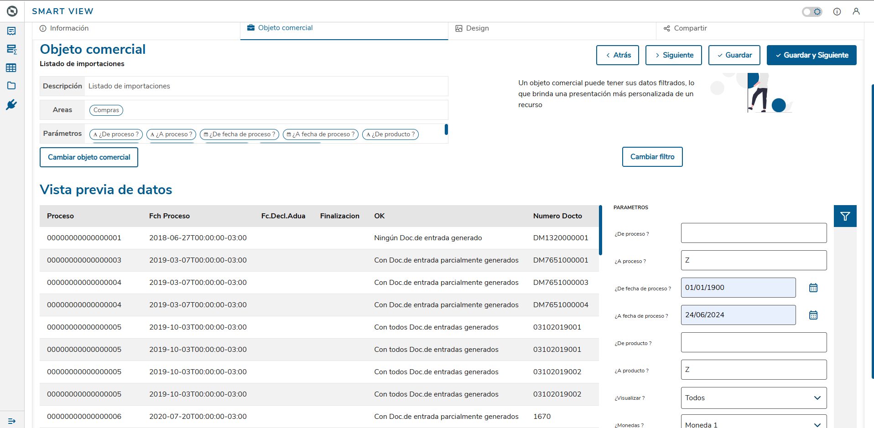Click the blue filter funnel icon
The height and width of the screenshot is (428, 874).
pos(845,216)
